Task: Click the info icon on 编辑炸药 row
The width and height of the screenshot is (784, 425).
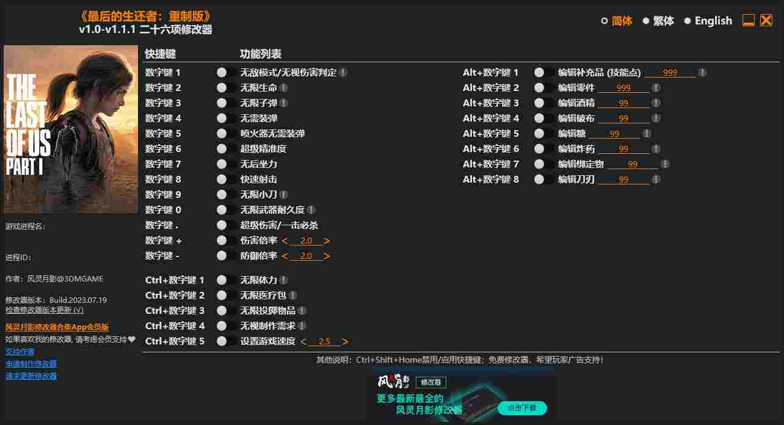Action: 656,149
